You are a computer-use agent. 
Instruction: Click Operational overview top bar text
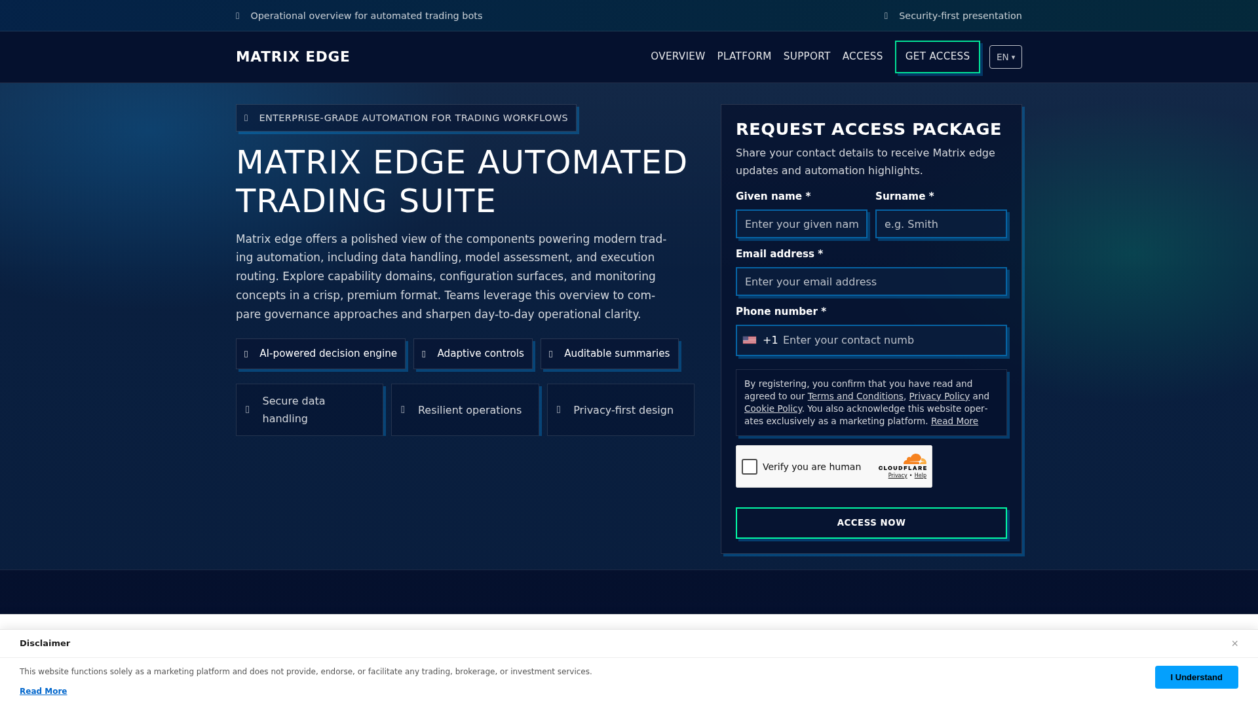click(366, 16)
